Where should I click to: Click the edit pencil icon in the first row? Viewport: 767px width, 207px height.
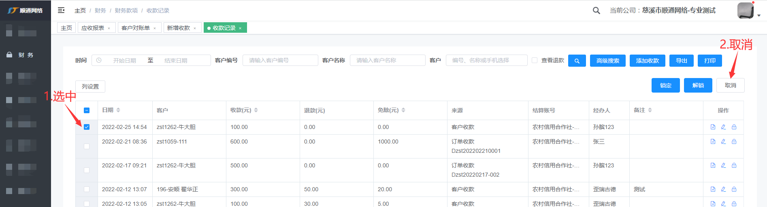coord(723,127)
